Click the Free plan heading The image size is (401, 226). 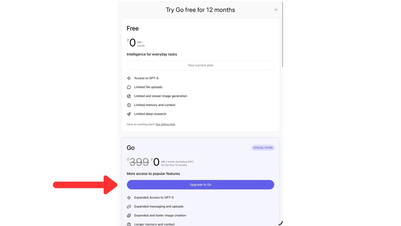133,28
